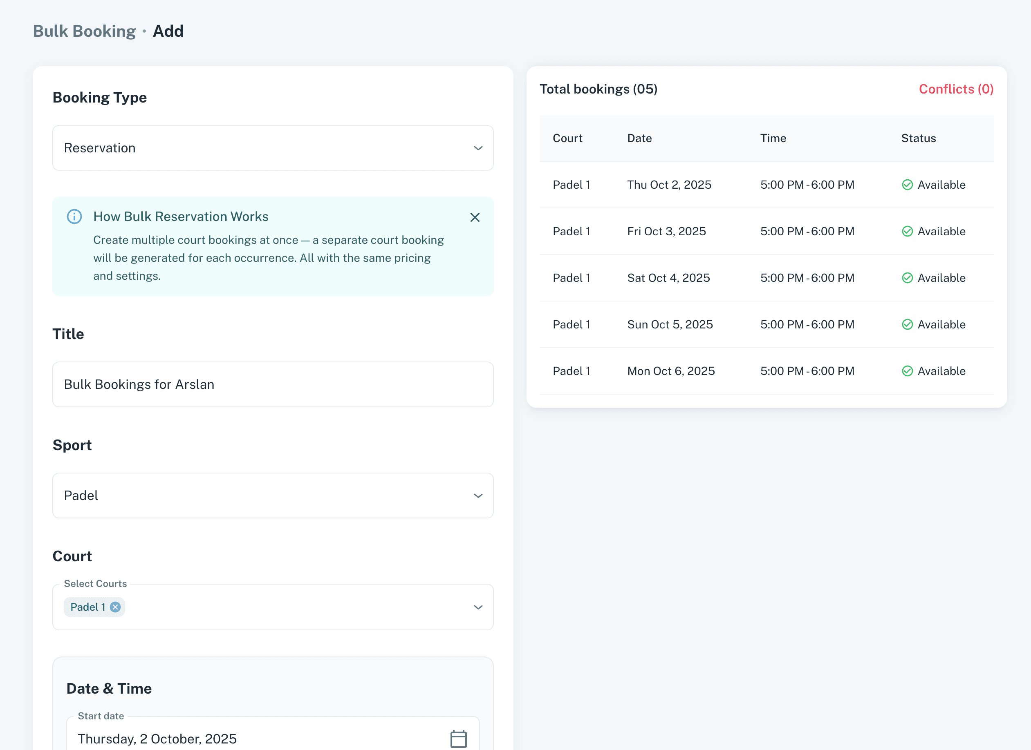Click Available check icon for Sun Oct 5
This screenshot has width=1031, height=750.
(907, 324)
